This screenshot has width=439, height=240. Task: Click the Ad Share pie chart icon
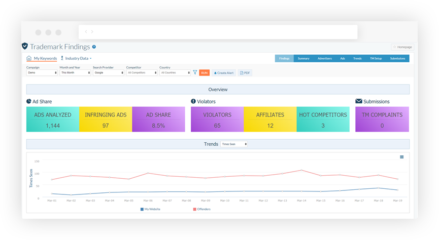pos(29,101)
